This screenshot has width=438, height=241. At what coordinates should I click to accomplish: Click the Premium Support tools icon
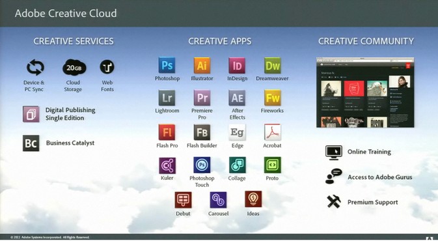tap(334, 201)
